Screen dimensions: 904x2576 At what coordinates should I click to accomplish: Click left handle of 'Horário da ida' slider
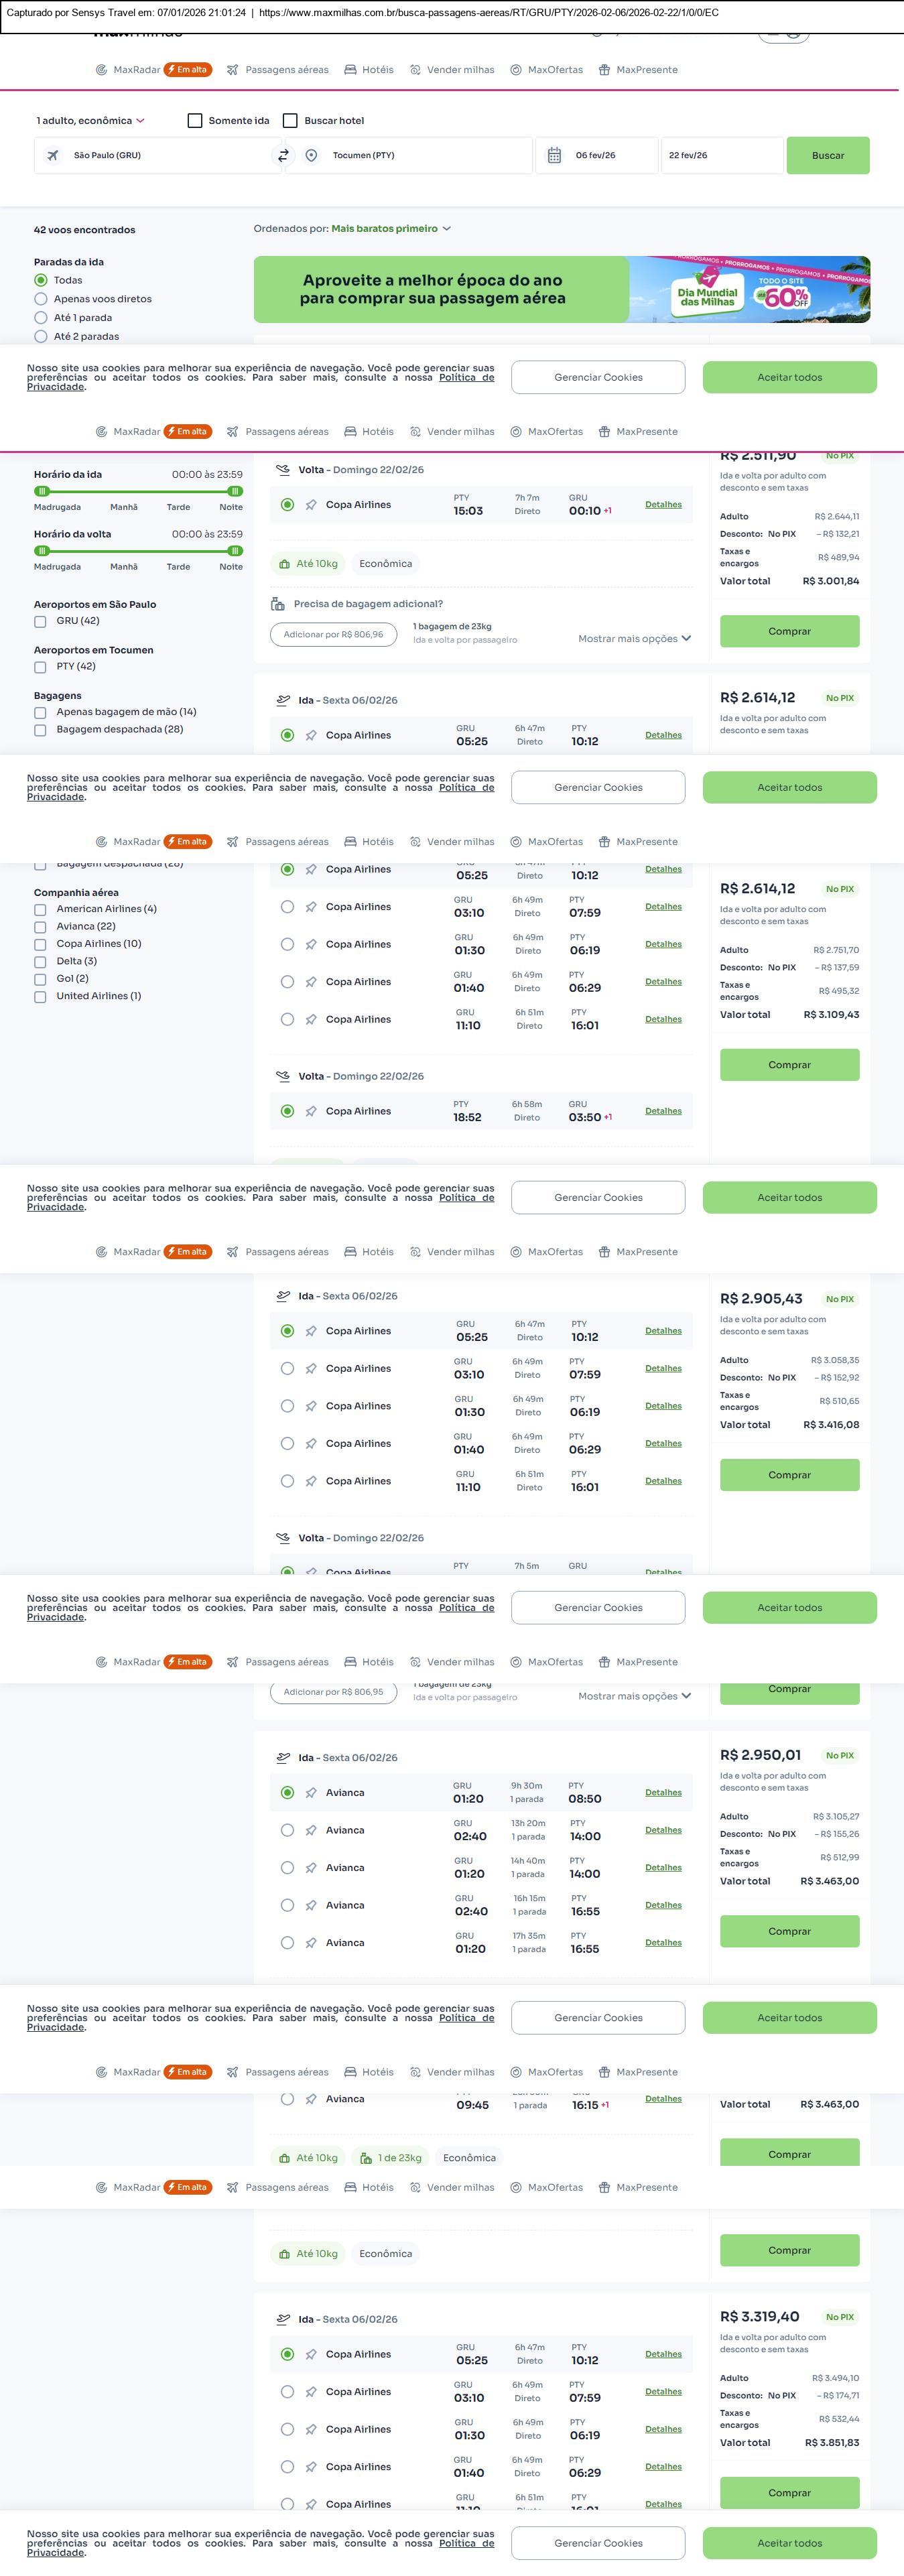pos(41,491)
